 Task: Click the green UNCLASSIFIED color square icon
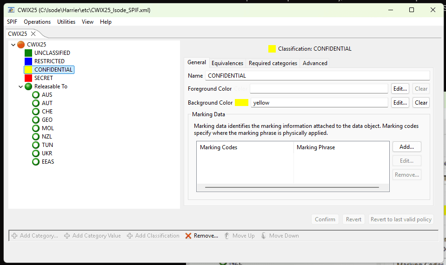click(x=28, y=53)
